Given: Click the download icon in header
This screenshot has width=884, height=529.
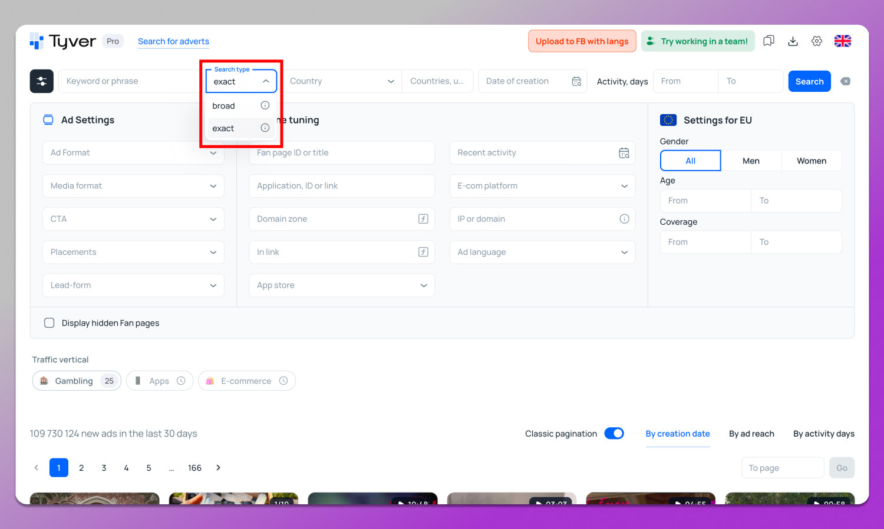Looking at the screenshot, I should (793, 41).
